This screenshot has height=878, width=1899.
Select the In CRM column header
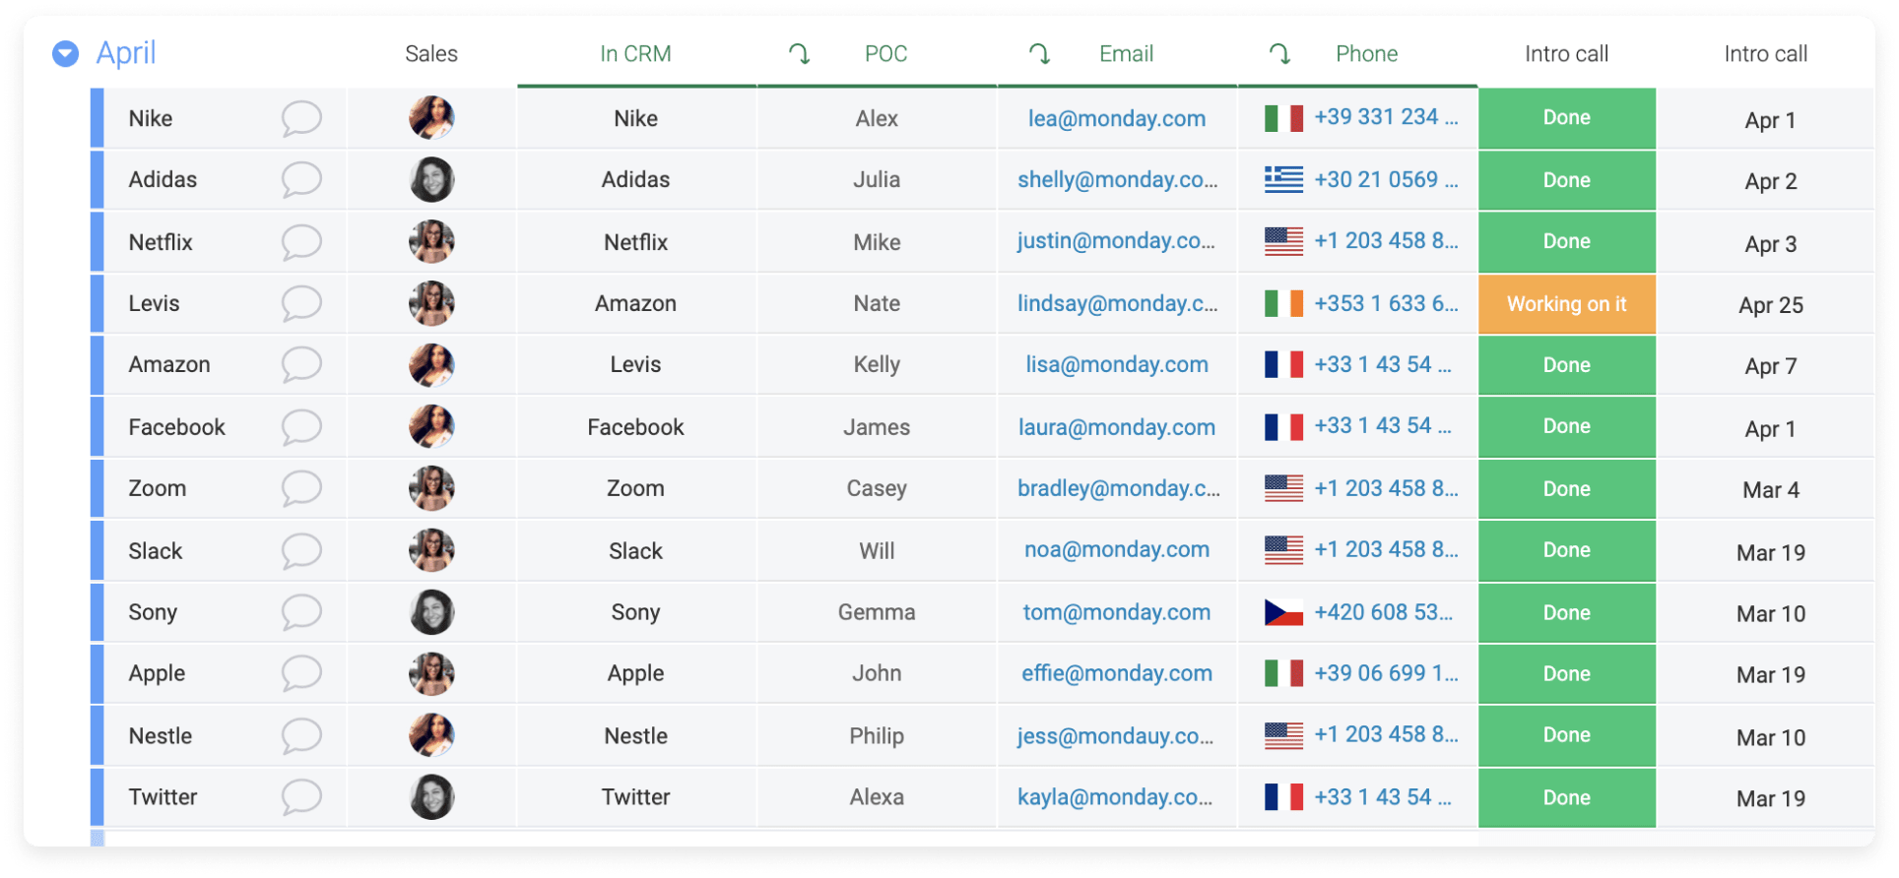coord(636,54)
